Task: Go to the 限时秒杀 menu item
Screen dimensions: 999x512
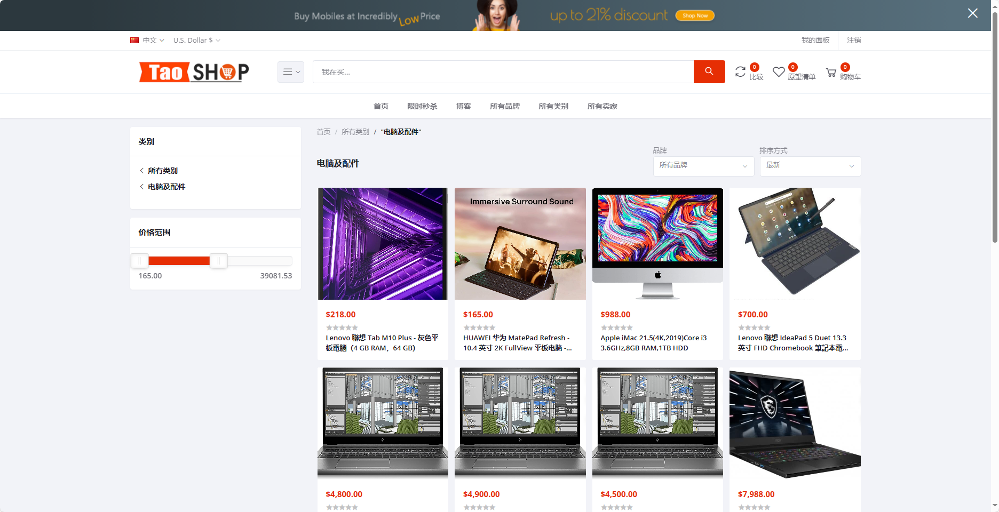Action: click(422, 106)
